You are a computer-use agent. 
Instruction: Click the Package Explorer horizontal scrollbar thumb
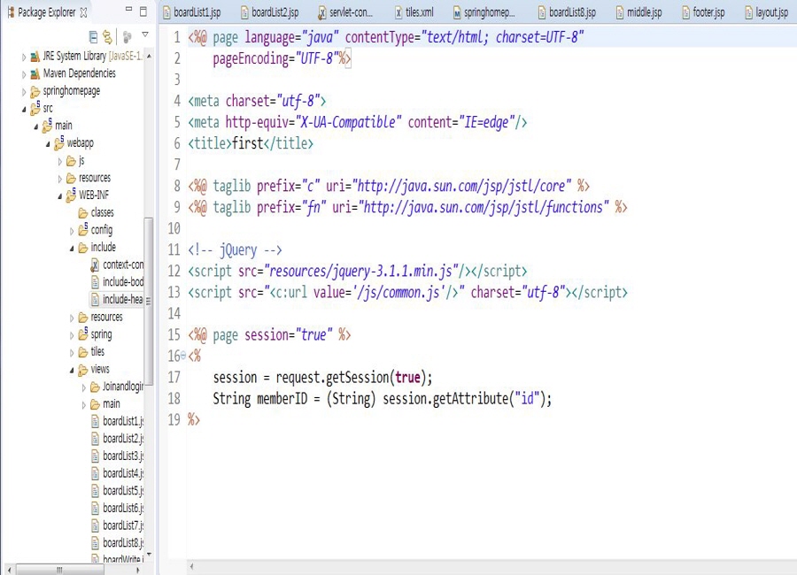click(x=59, y=570)
